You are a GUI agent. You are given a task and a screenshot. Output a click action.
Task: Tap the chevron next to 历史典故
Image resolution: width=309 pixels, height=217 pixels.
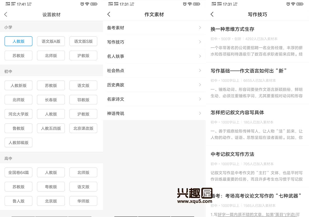[x=200, y=85]
